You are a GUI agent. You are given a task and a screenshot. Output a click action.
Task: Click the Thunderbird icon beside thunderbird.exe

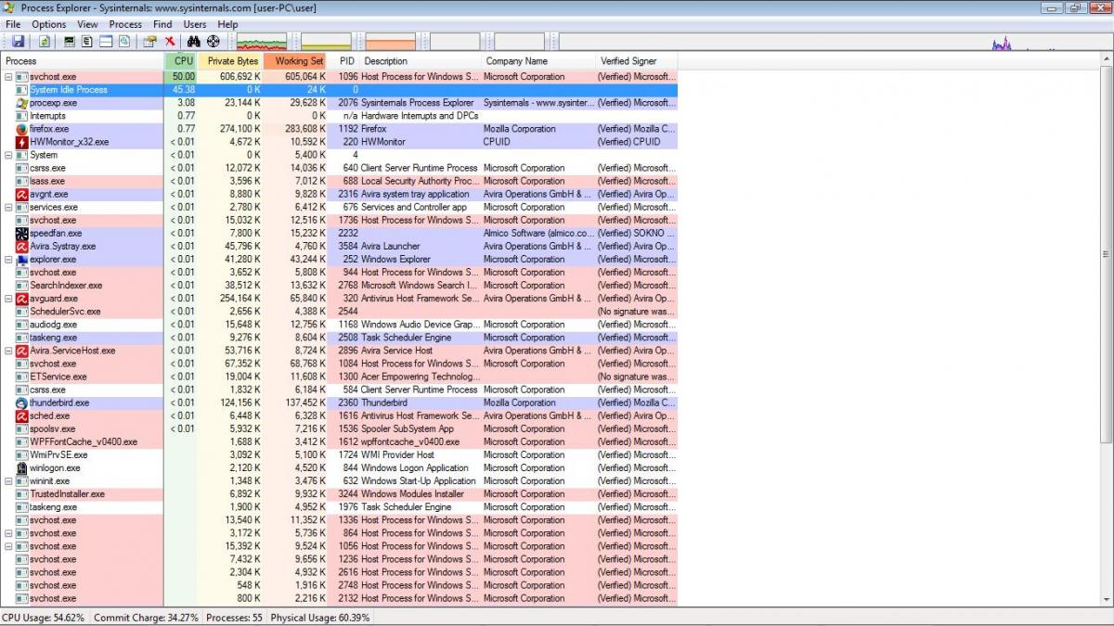tap(22, 402)
